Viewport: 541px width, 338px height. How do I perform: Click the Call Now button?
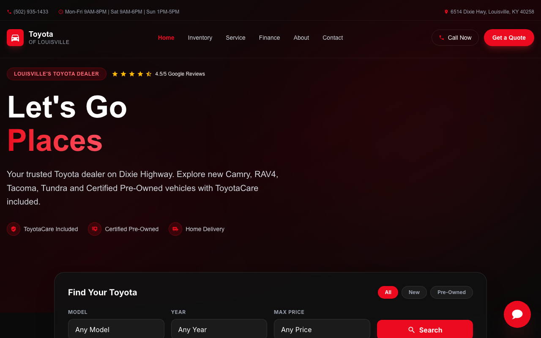point(455,38)
